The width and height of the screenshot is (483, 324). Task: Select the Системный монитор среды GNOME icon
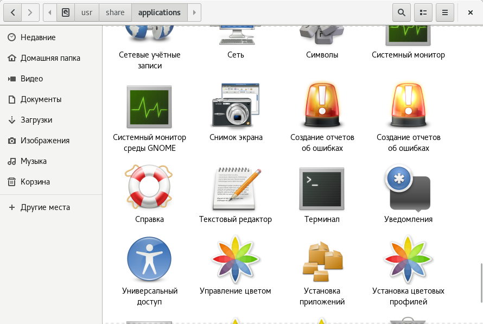click(149, 107)
